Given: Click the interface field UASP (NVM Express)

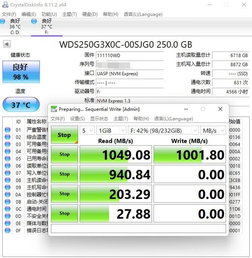Looking at the screenshot, I should [x=130, y=74].
